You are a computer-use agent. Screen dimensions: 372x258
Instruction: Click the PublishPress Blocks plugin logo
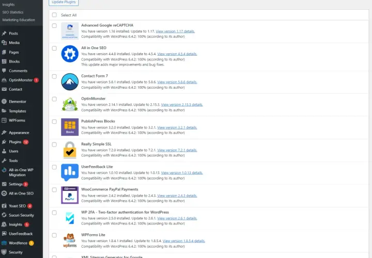pos(70,127)
